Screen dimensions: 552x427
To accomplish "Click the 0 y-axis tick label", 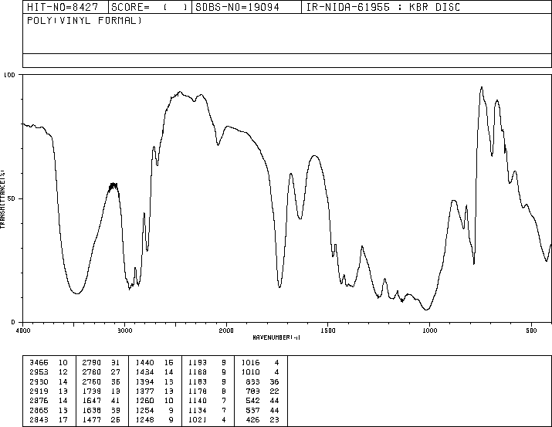I will [x=13, y=322].
